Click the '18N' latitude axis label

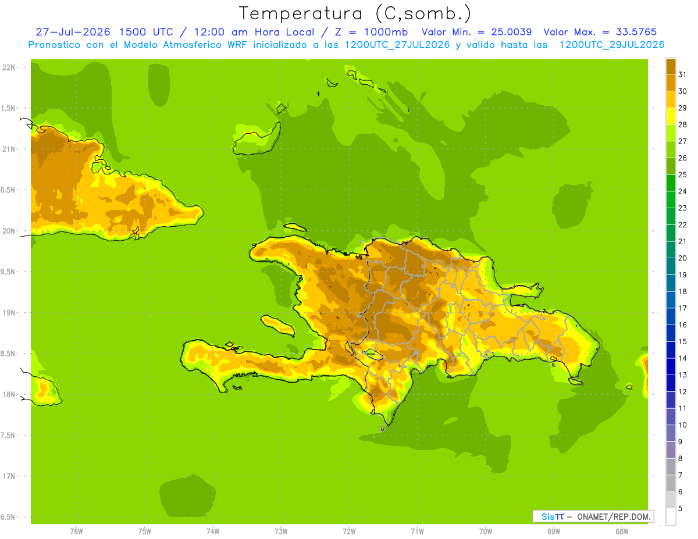9,394
